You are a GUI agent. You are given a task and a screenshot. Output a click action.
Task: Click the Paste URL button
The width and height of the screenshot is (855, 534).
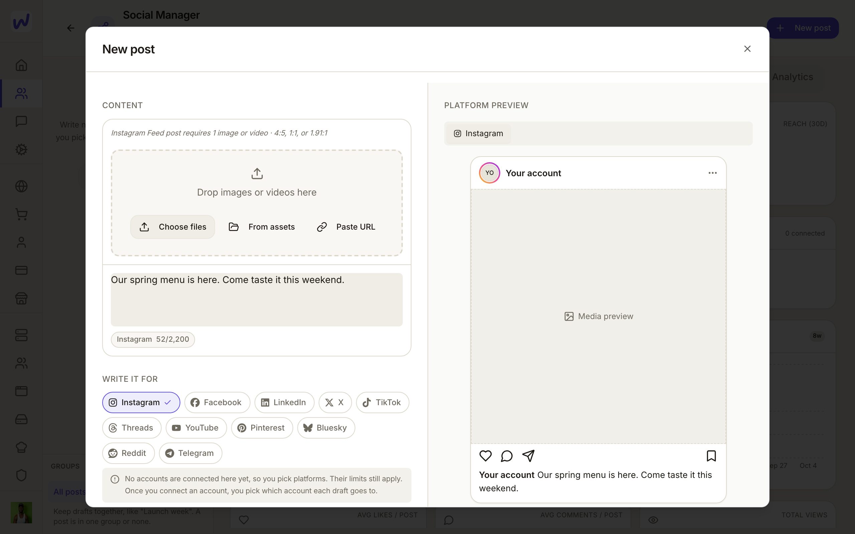[346, 227]
